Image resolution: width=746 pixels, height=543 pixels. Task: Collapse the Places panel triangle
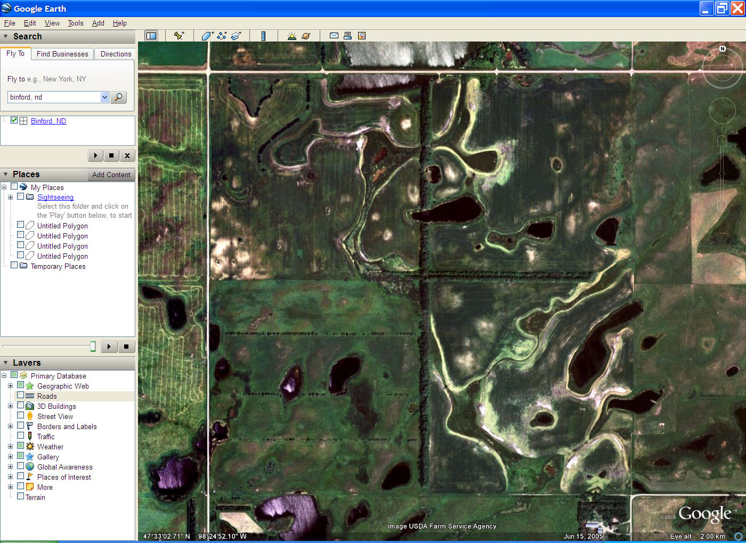(6, 174)
